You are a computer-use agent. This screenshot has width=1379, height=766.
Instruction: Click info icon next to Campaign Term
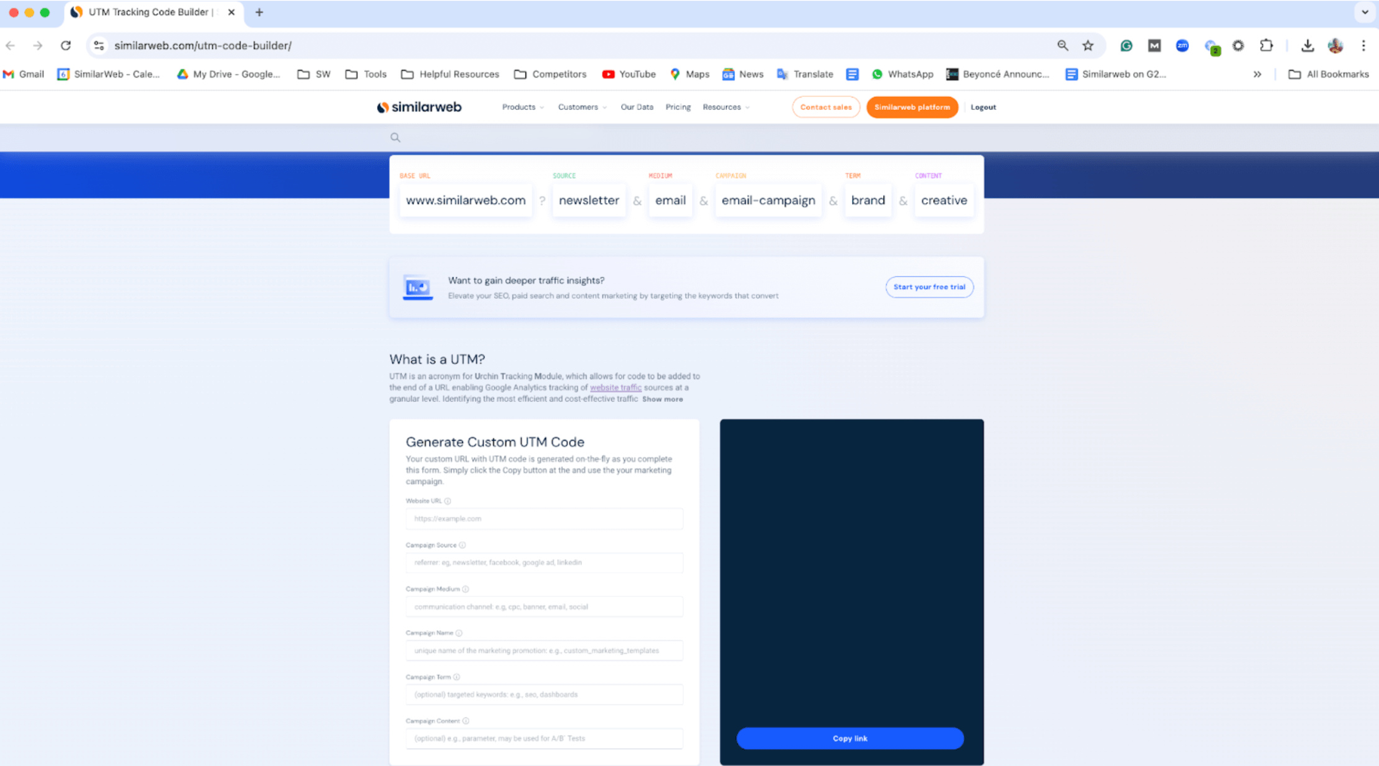tap(457, 677)
